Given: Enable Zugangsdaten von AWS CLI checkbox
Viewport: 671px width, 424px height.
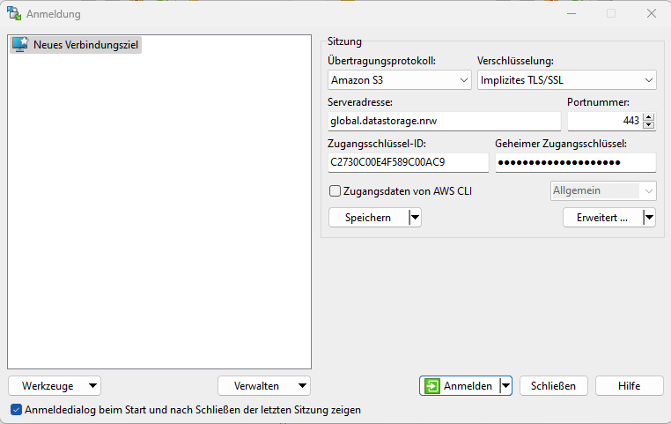Looking at the screenshot, I should pyautogui.click(x=335, y=190).
